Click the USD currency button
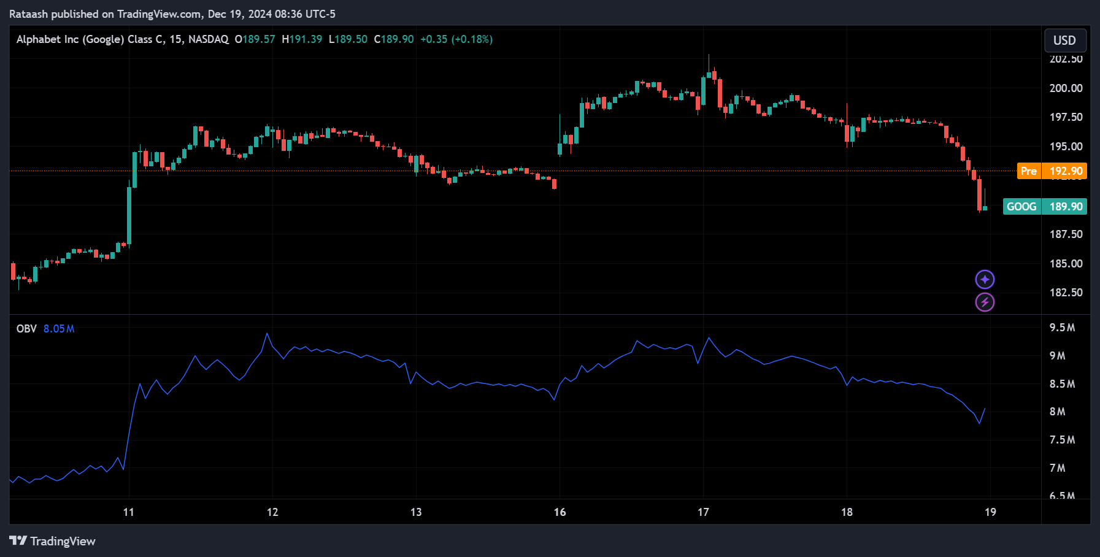The width and height of the screenshot is (1100, 557). pyautogui.click(x=1065, y=40)
